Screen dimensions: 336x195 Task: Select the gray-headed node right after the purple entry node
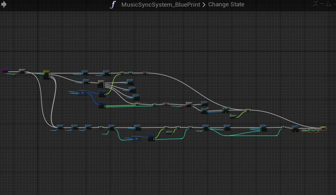pyautogui.click(x=22, y=71)
